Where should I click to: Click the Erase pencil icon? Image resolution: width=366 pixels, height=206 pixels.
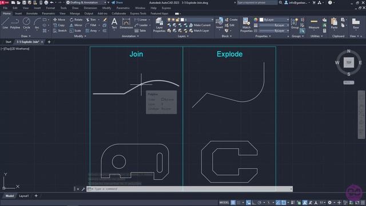tap(105, 19)
